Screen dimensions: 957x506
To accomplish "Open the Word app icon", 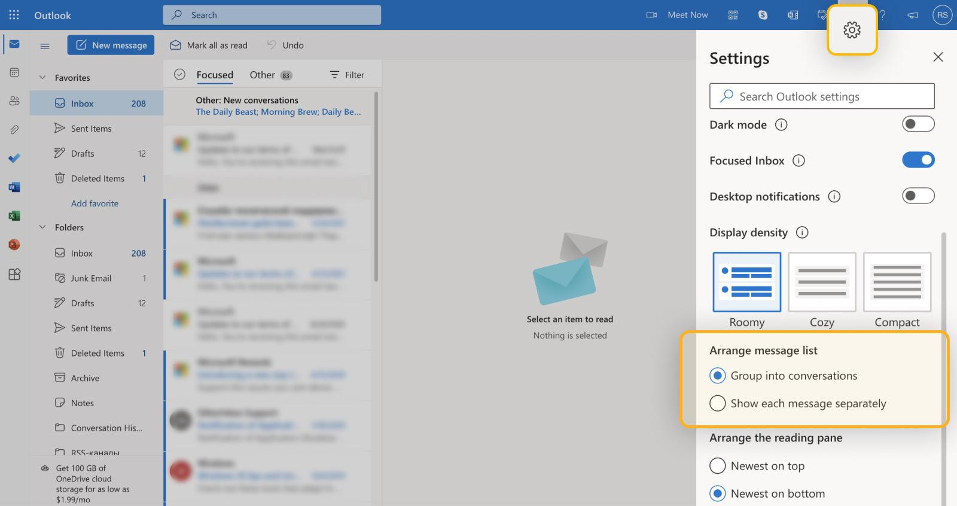I will point(14,187).
